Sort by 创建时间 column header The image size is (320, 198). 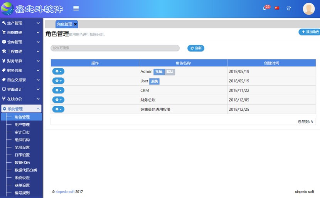point(271,63)
